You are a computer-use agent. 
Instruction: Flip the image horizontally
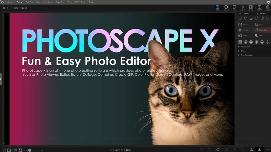262,18
